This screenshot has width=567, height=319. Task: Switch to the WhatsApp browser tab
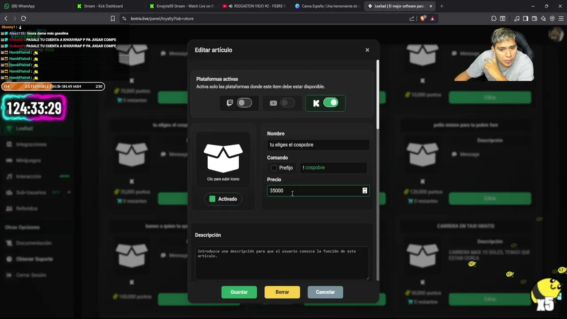35,6
